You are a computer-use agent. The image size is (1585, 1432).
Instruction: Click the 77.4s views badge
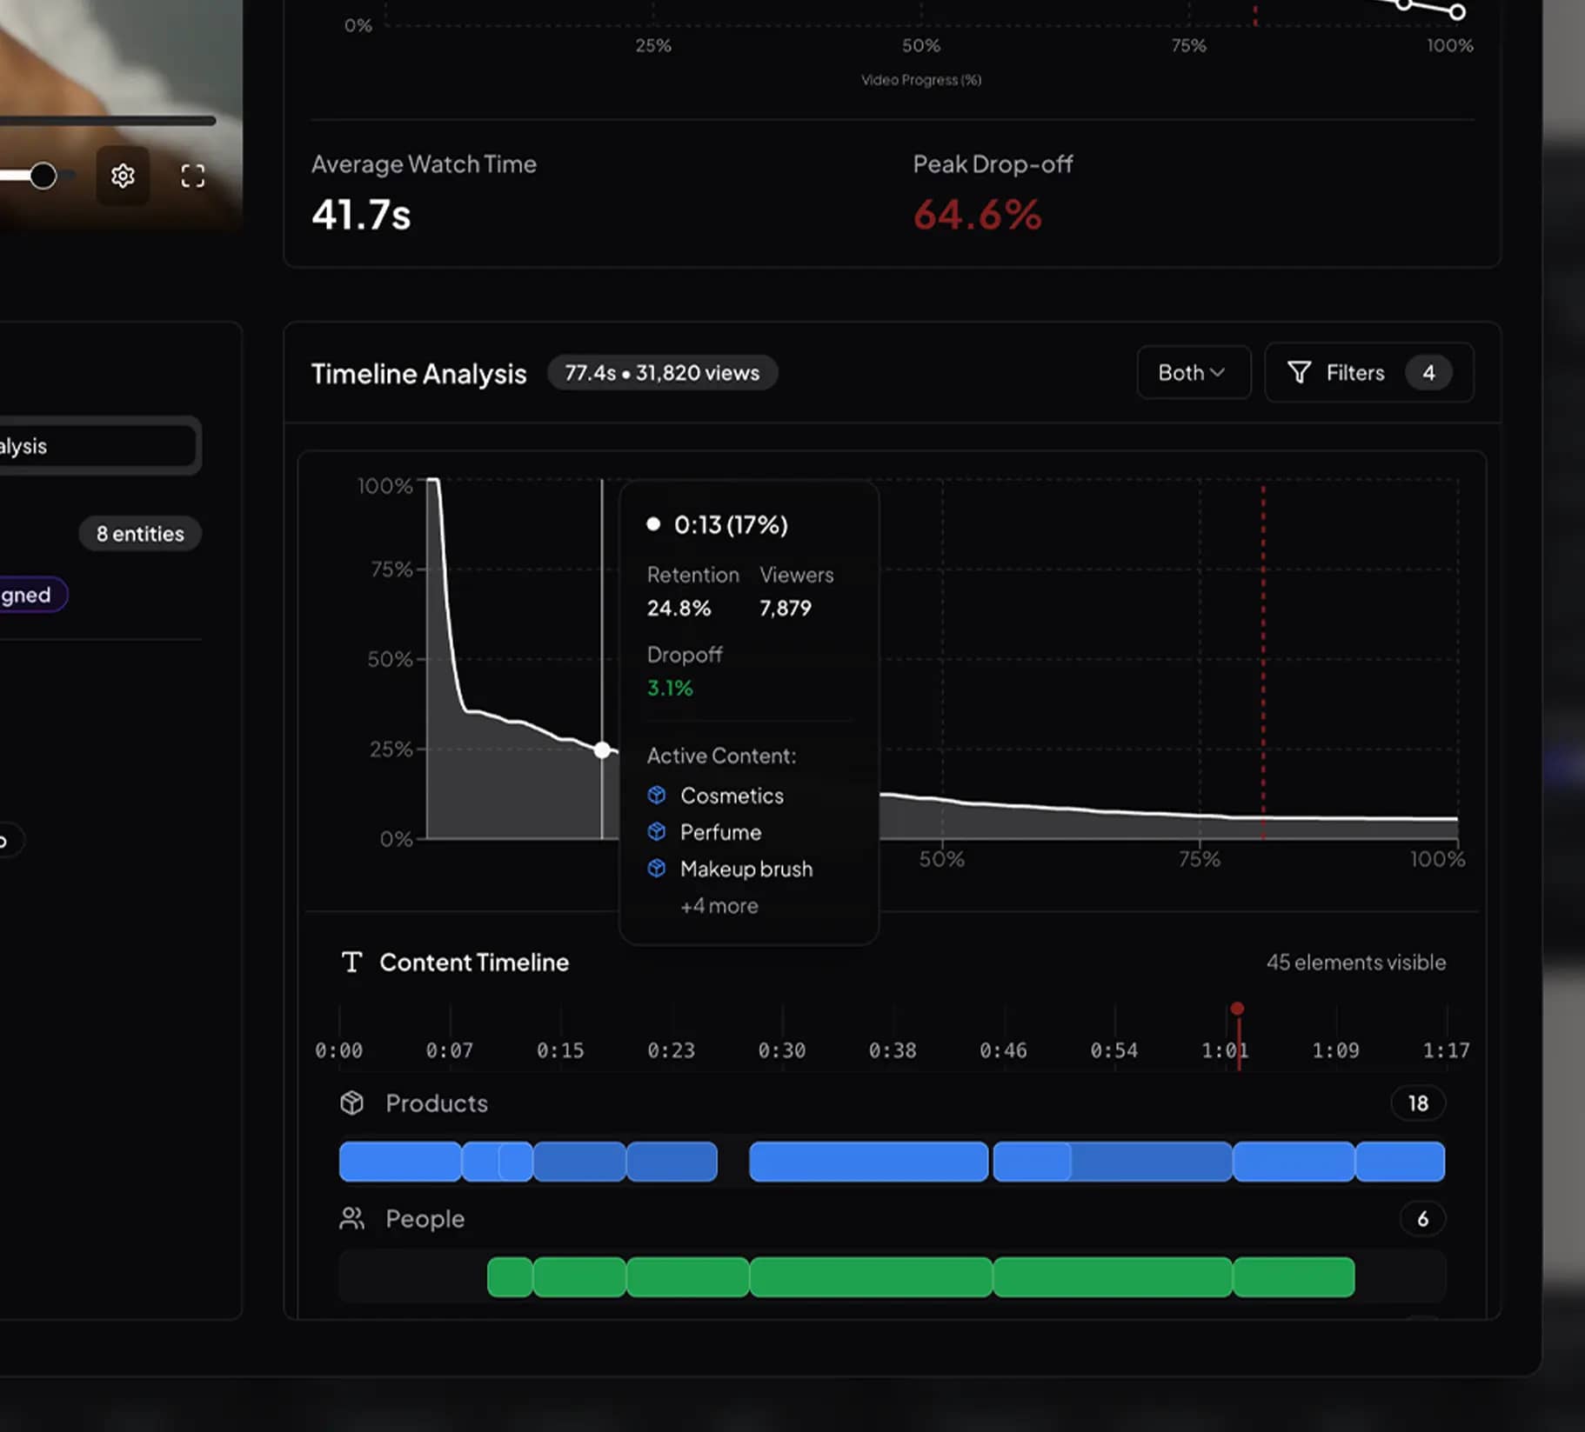(662, 372)
